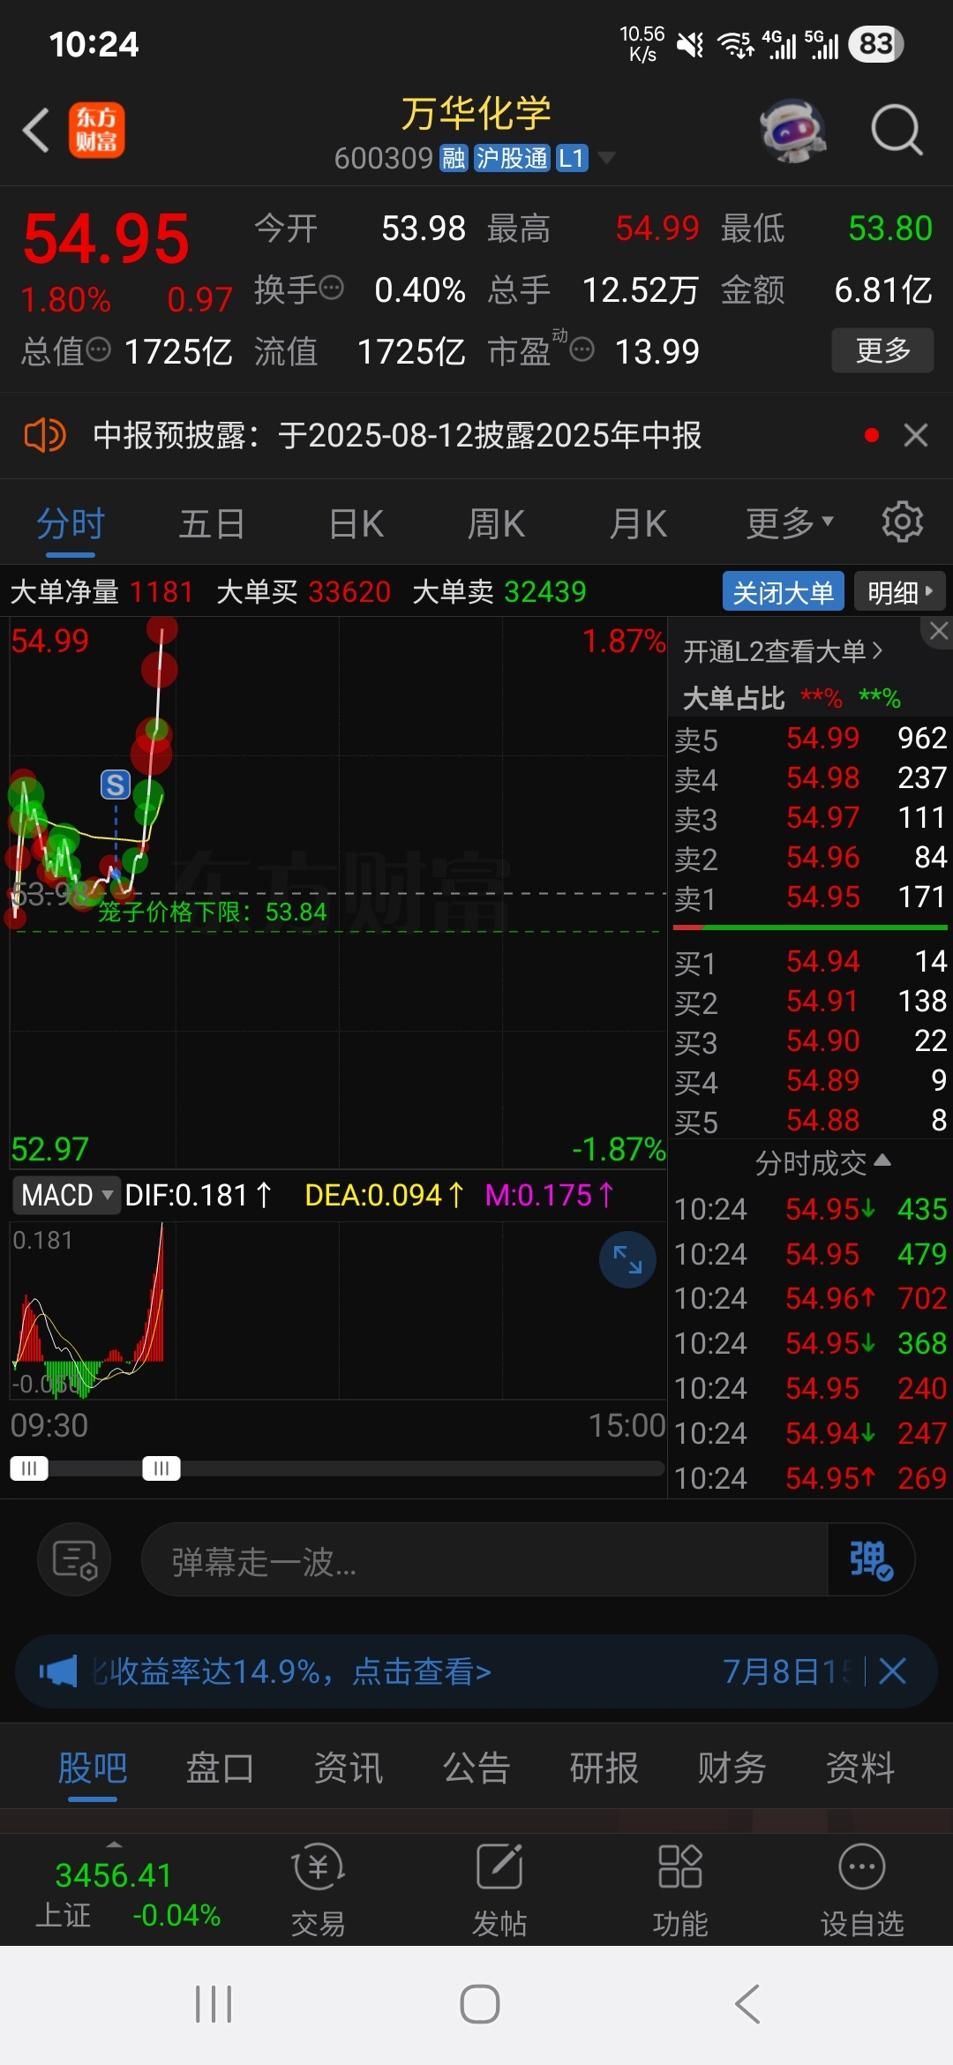Open the bullet comment settings icon
953x2065 pixels.
pos(74,1559)
